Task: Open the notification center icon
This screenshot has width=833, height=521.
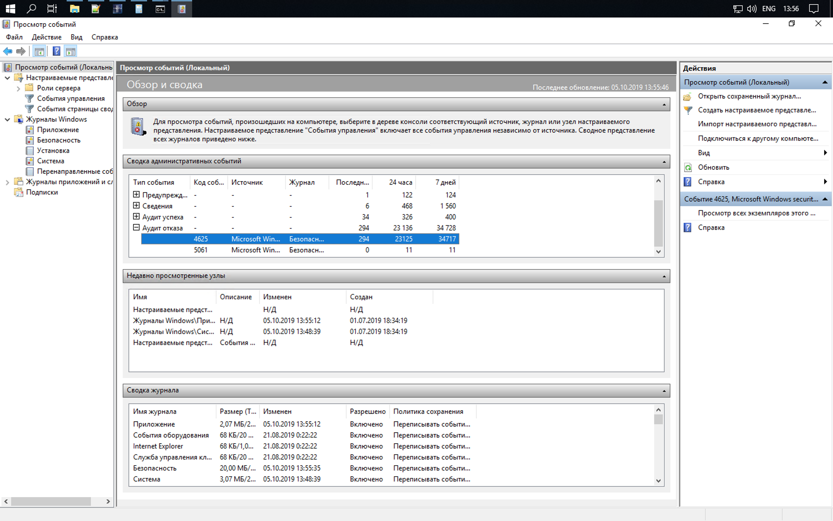Action: tap(814, 9)
